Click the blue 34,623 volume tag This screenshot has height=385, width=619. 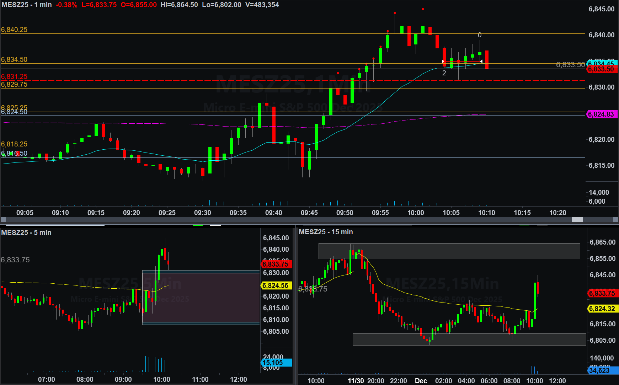point(602,370)
